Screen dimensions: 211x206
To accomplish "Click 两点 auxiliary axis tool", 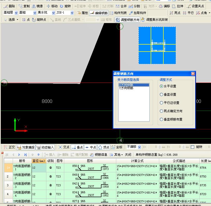I will pos(175,13).
